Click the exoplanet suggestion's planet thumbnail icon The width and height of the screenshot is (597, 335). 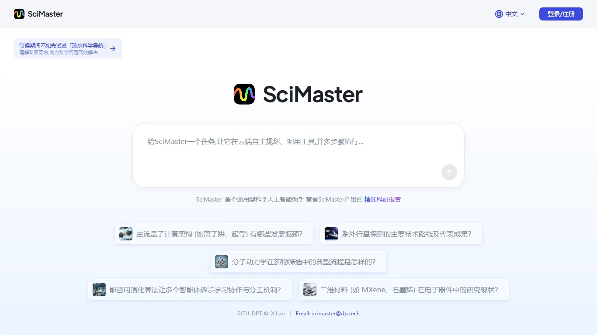click(331, 233)
